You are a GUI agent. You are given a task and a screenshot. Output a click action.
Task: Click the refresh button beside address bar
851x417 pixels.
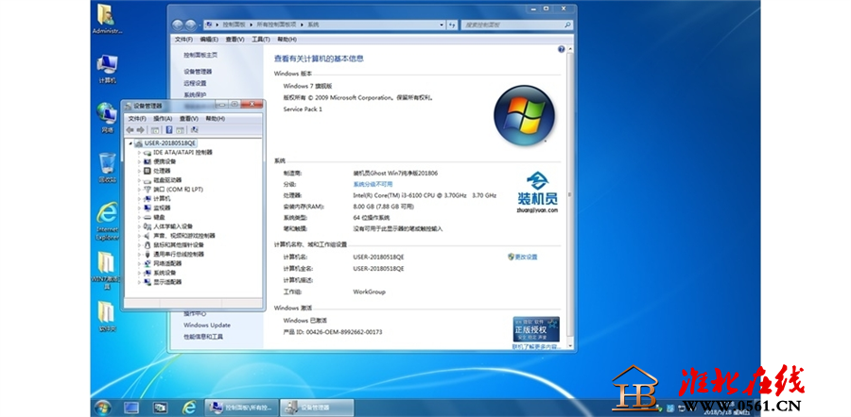(x=452, y=25)
